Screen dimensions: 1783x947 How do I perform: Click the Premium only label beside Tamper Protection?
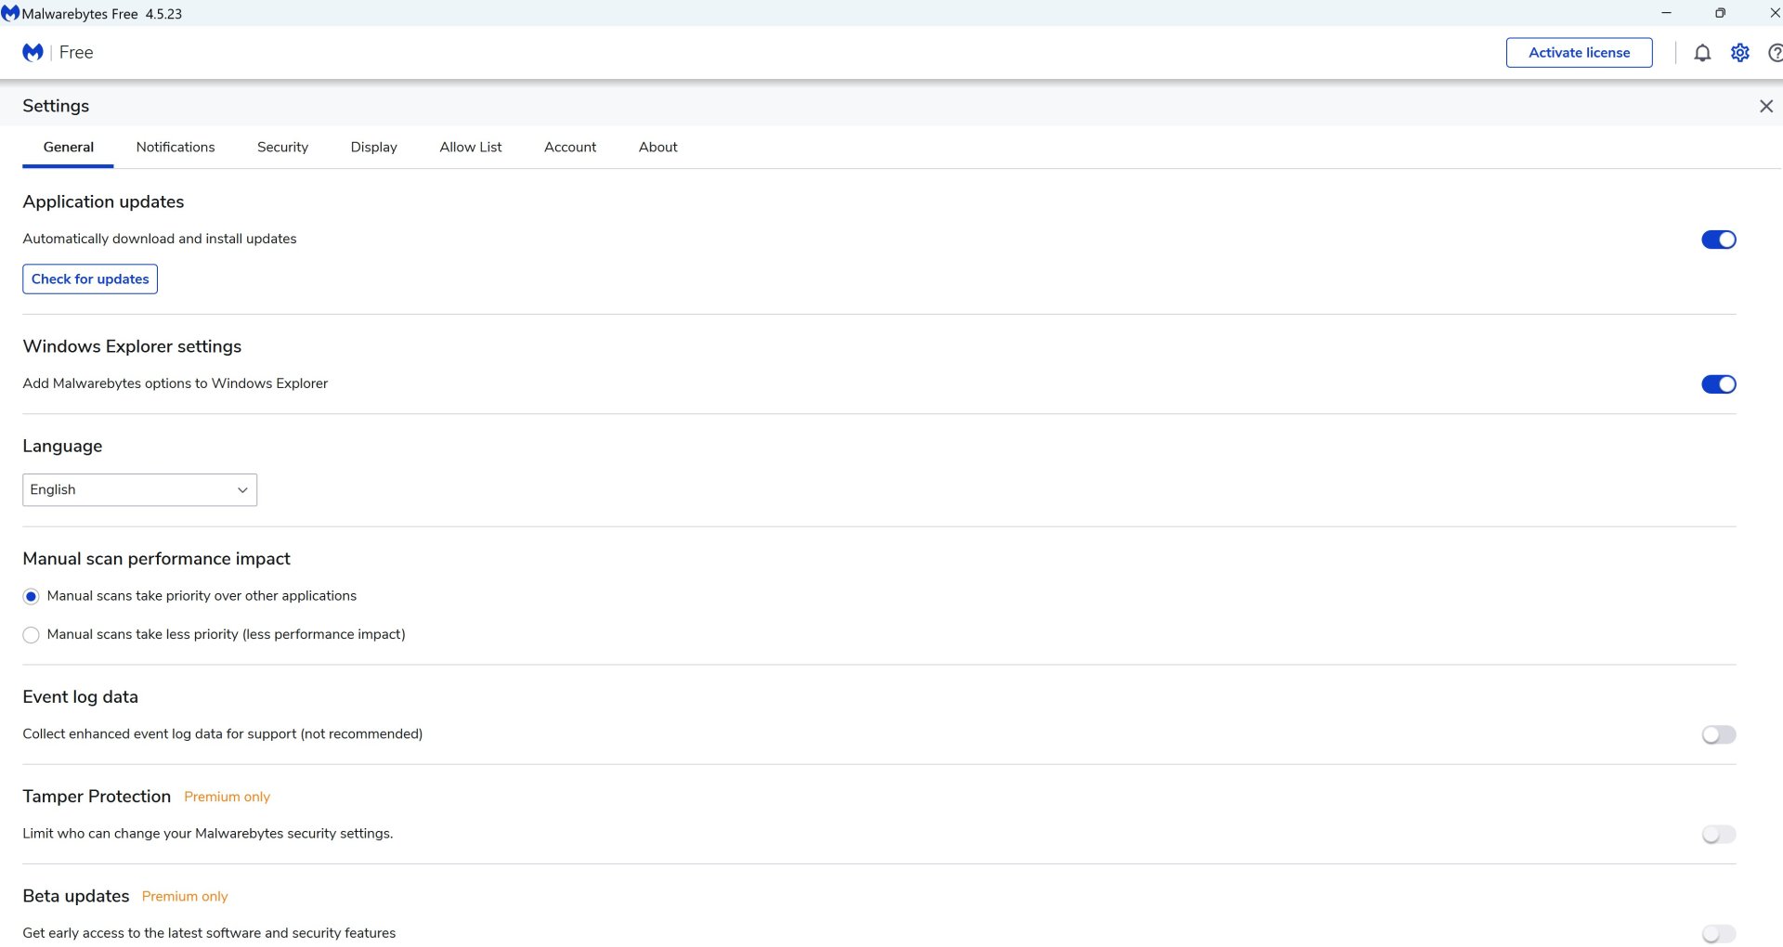[x=227, y=798]
